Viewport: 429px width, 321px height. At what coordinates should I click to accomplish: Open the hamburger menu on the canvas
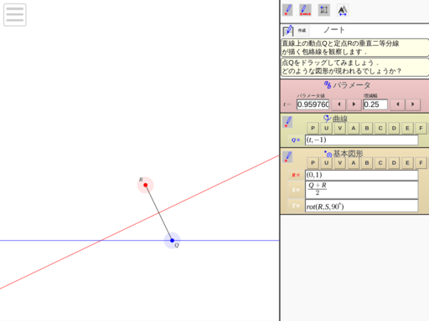click(x=15, y=15)
